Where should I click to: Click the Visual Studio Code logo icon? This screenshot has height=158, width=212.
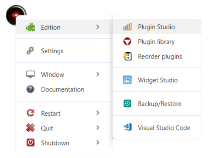pos(128,127)
